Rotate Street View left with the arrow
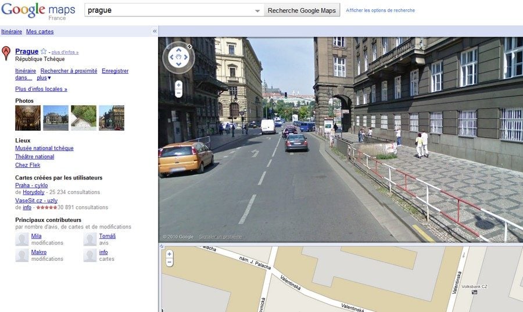Screen dimensions: 523x312 tap(171, 57)
